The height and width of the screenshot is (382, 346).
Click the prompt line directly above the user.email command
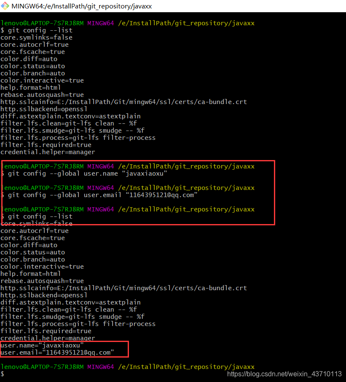[x=128, y=188]
